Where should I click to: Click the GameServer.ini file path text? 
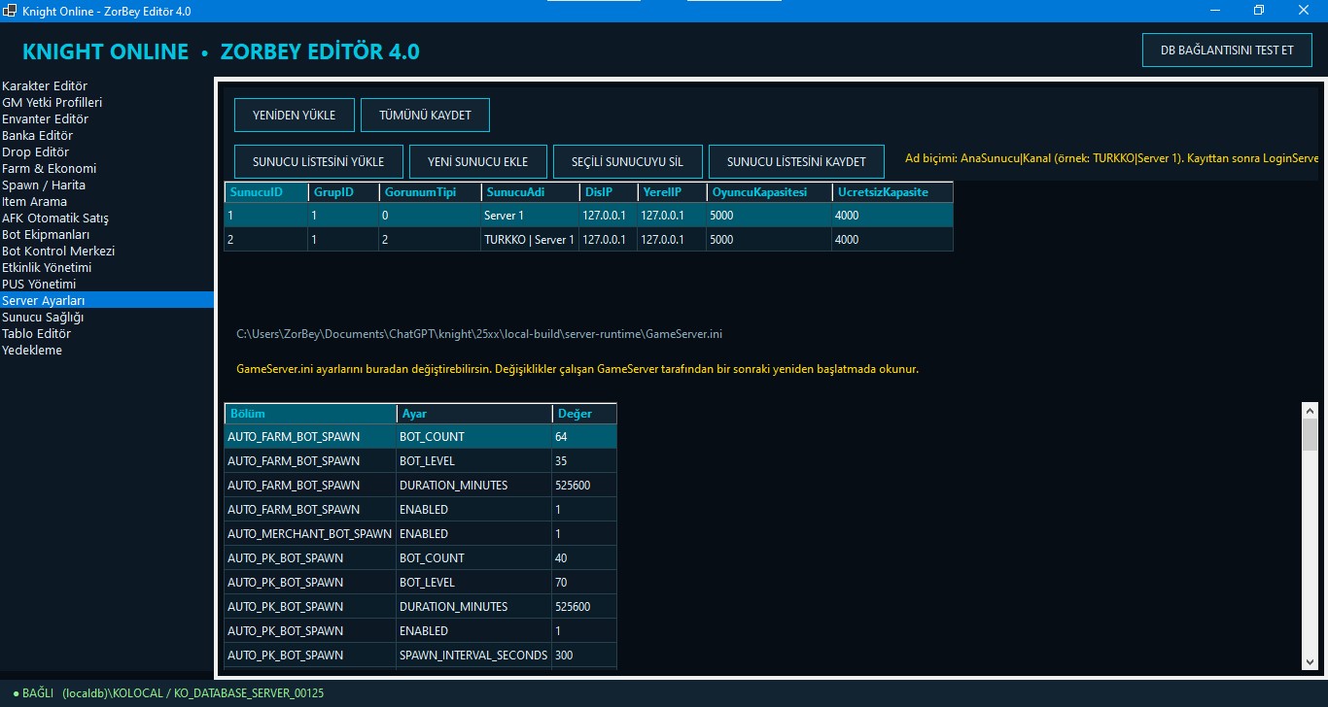tap(479, 334)
